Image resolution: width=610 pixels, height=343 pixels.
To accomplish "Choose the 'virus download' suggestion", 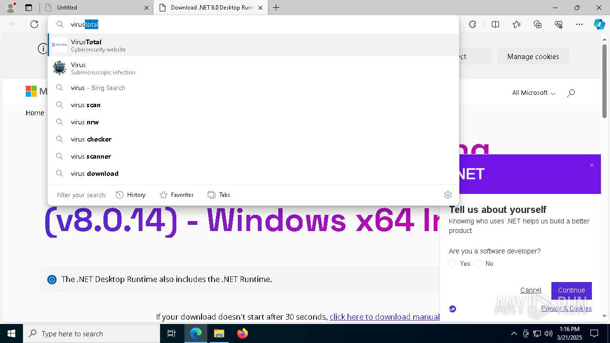I will pos(253,173).
